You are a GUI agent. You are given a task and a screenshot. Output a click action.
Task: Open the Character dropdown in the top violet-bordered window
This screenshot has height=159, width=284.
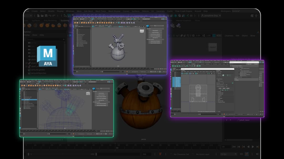159,26
